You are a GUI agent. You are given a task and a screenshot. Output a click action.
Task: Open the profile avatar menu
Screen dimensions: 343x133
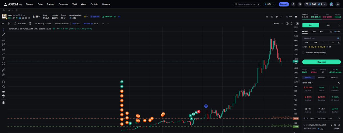coord(331,4)
